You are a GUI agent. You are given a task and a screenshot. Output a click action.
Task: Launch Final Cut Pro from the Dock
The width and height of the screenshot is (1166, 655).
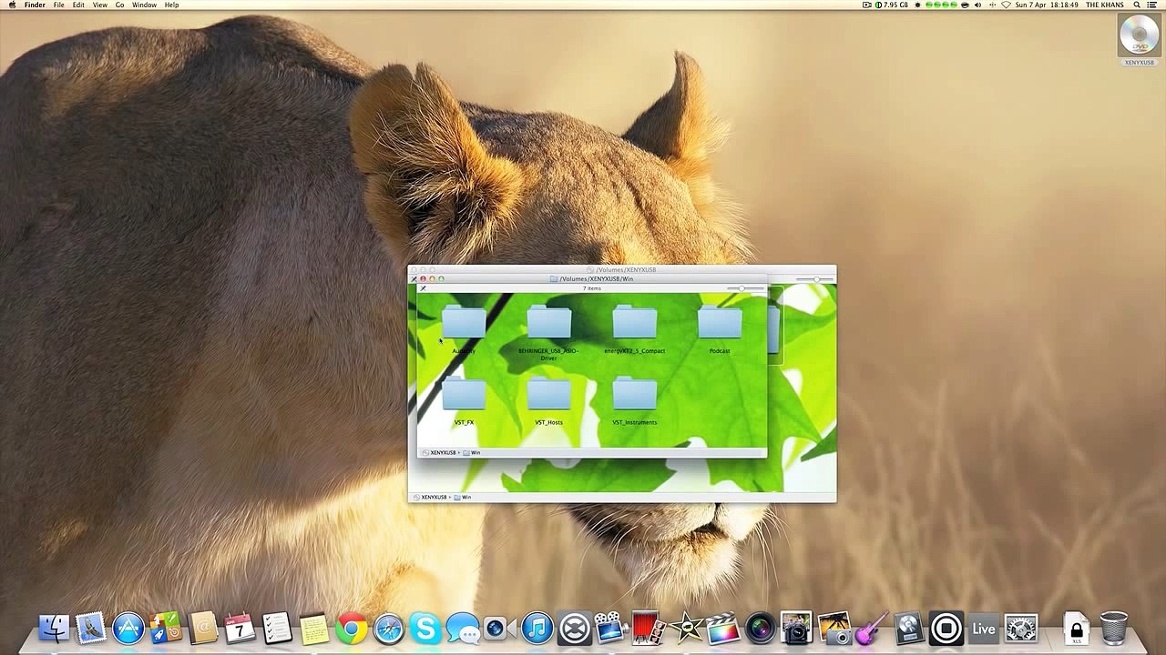[x=723, y=628]
